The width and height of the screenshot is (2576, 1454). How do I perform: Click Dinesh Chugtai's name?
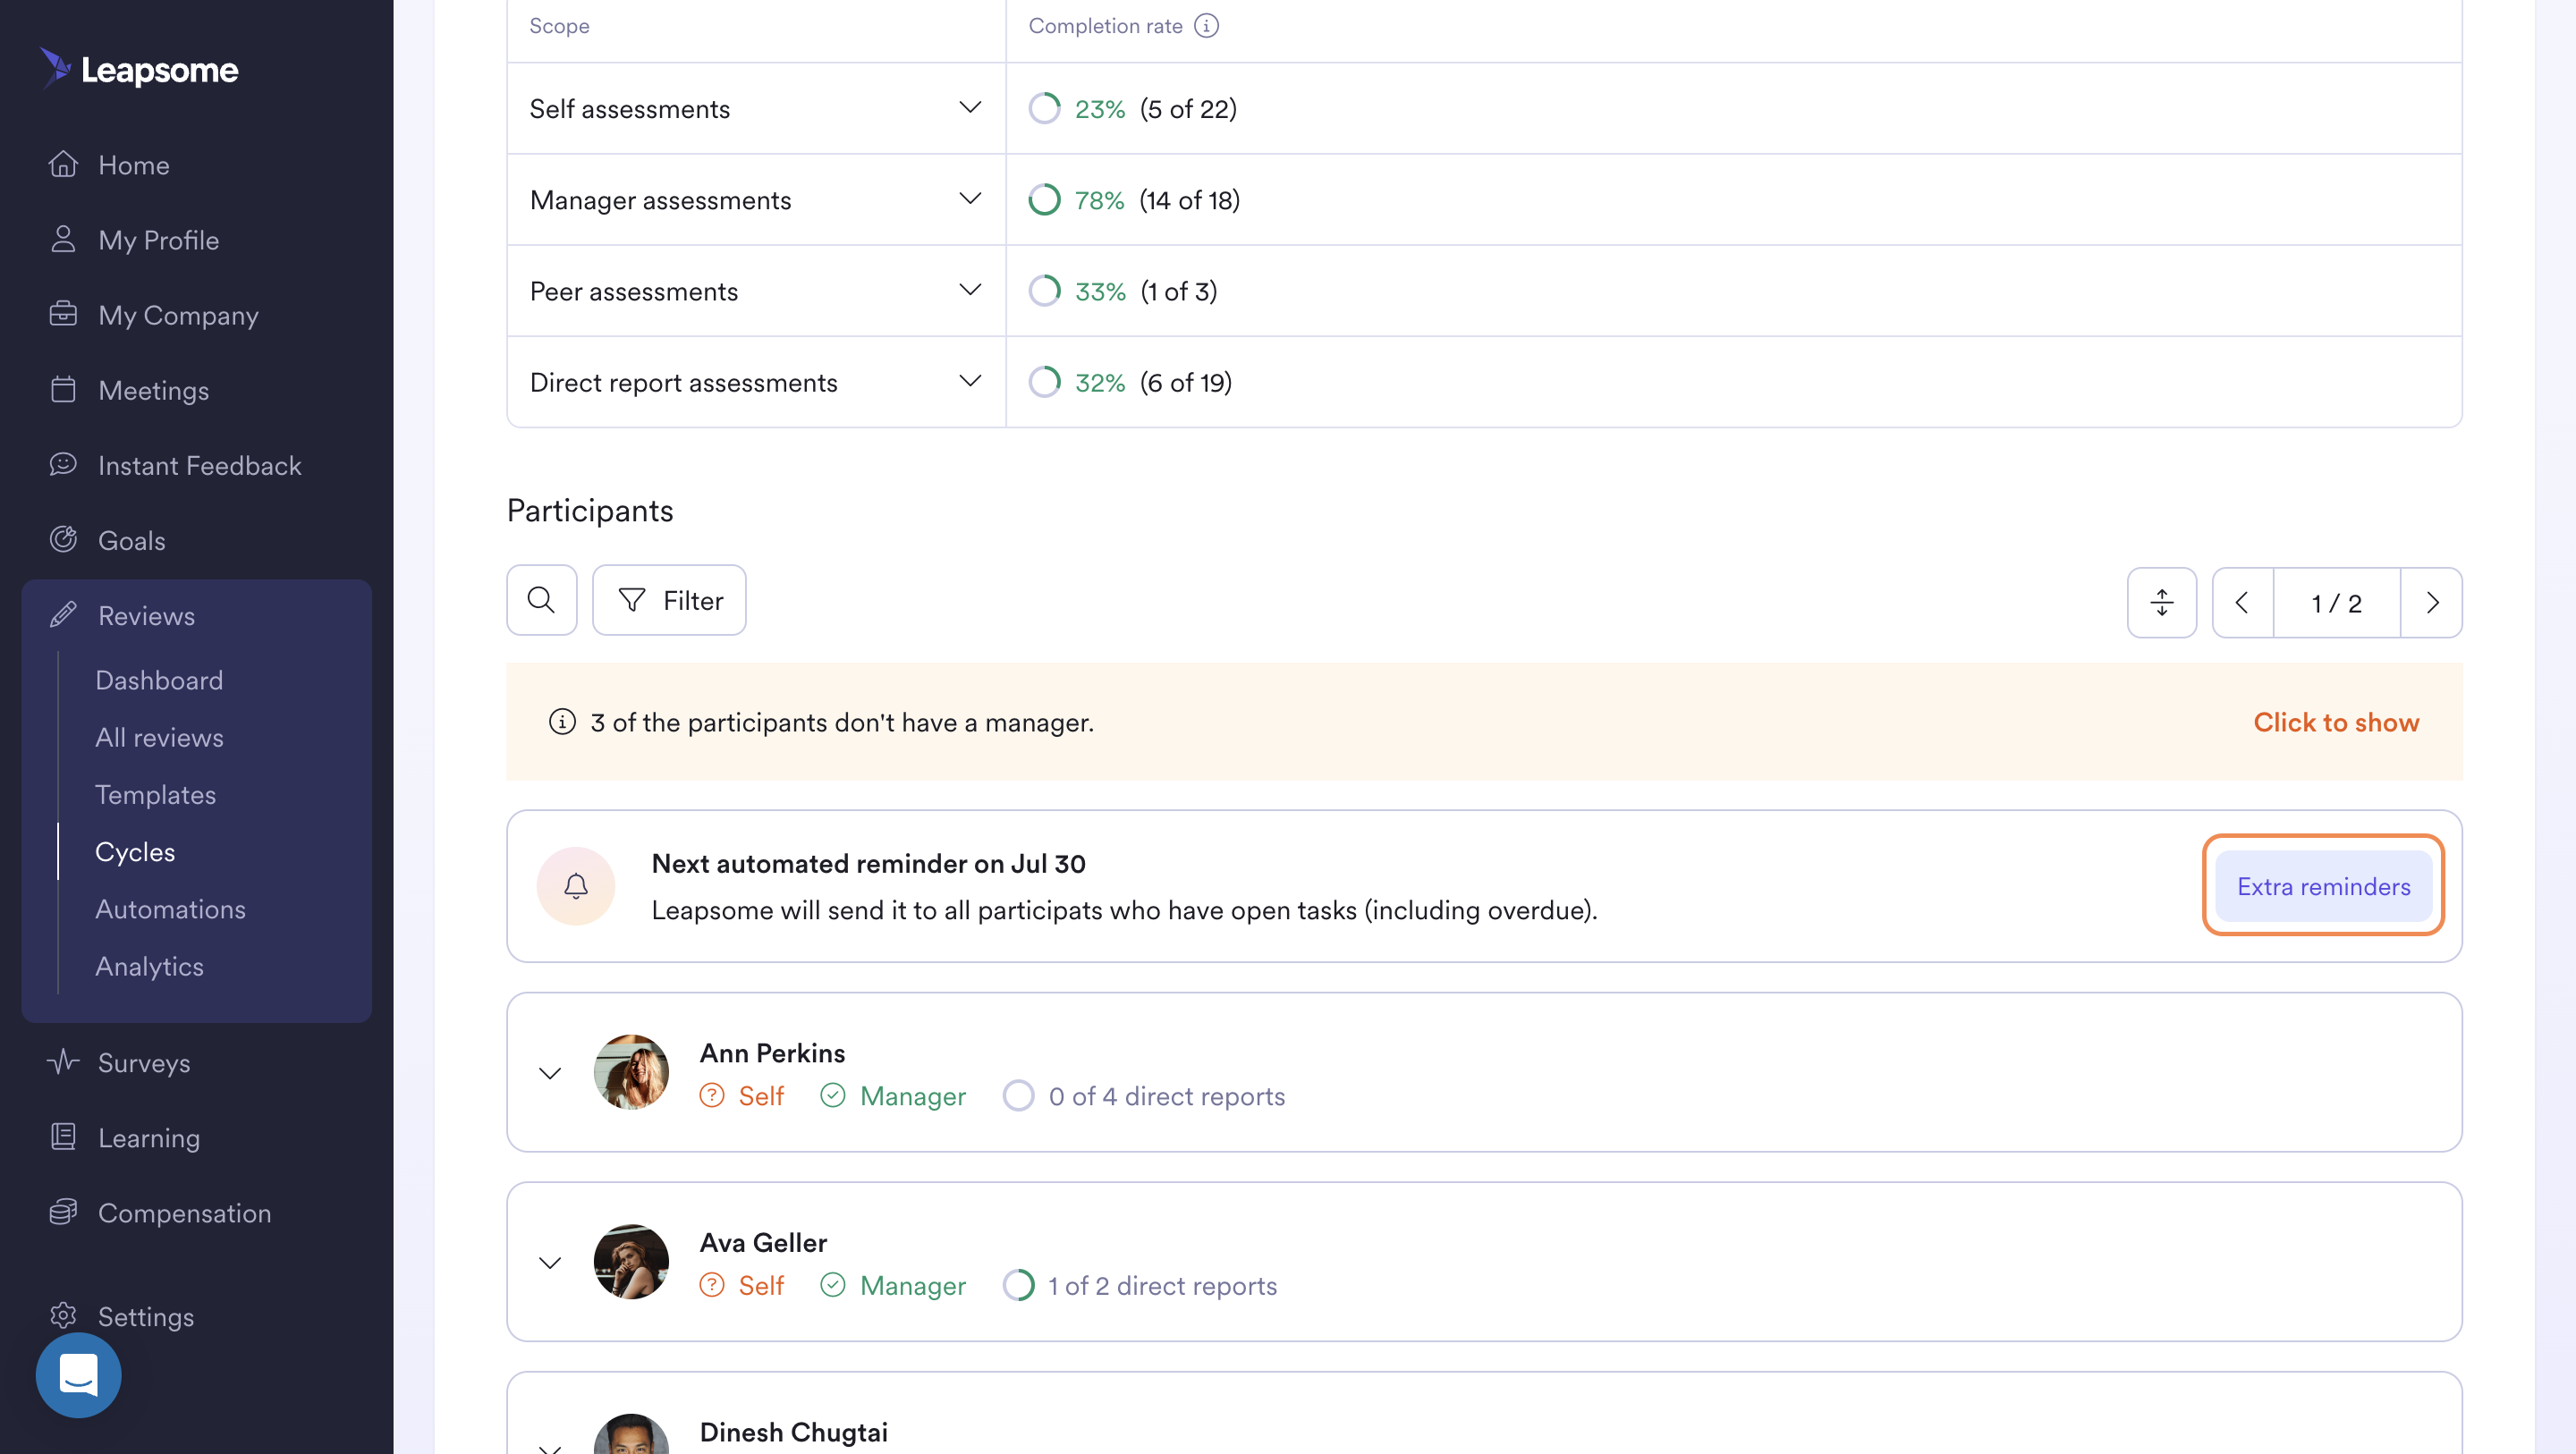coord(793,1432)
